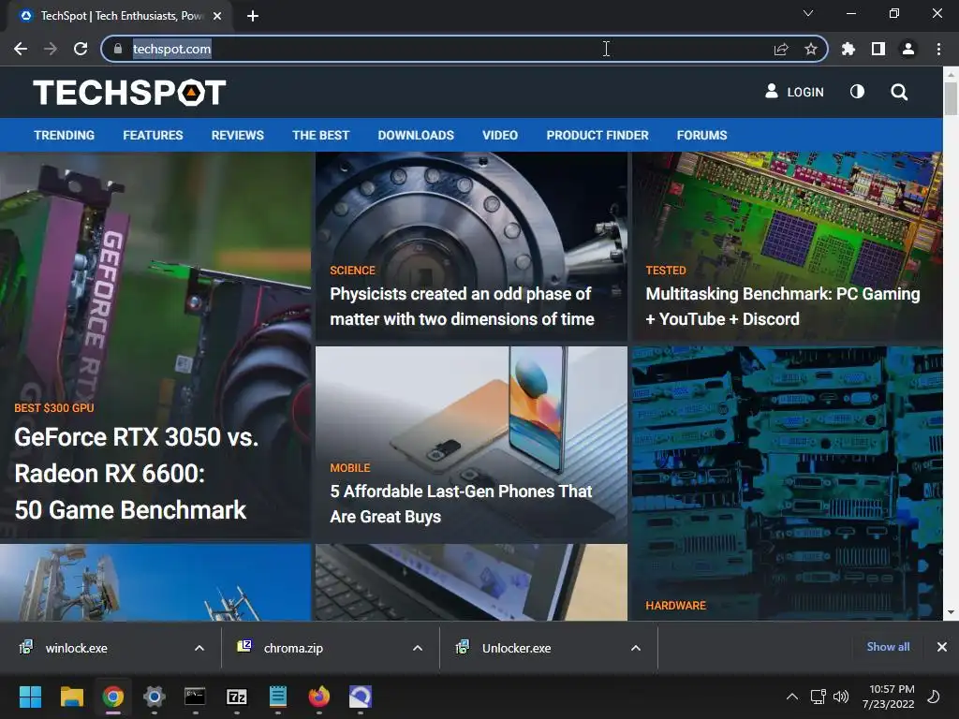Expand options for Unlocker.exe download
Viewport: 959px width, 719px height.
pos(636,648)
